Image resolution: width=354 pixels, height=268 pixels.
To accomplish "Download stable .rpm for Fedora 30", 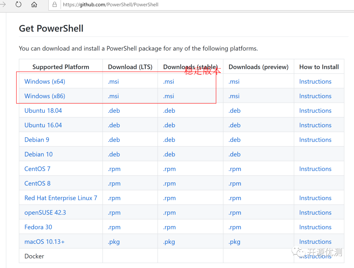I will (169, 228).
